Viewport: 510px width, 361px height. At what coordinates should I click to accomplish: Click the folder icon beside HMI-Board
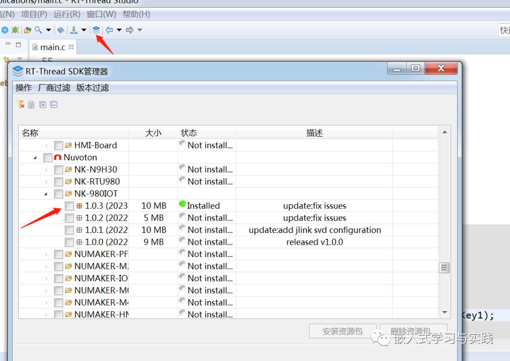pos(68,145)
